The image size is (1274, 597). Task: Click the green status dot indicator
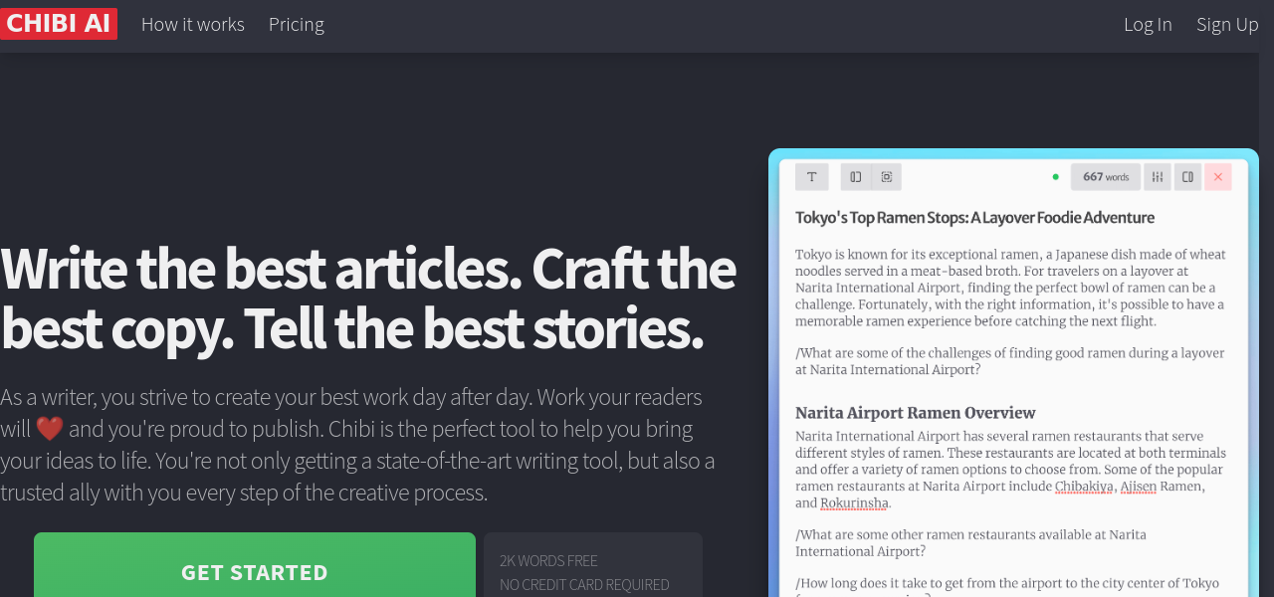tap(1055, 177)
